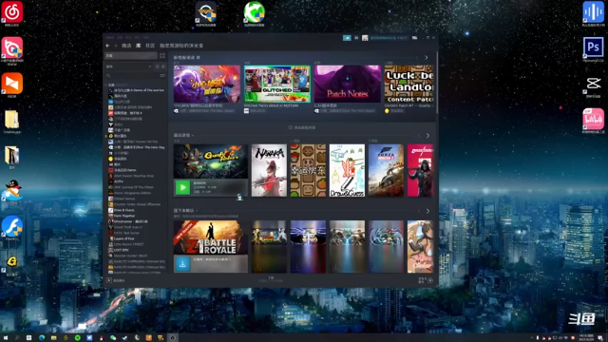
Task: Click the Steam library vertical scrollbar
Action: [437, 84]
